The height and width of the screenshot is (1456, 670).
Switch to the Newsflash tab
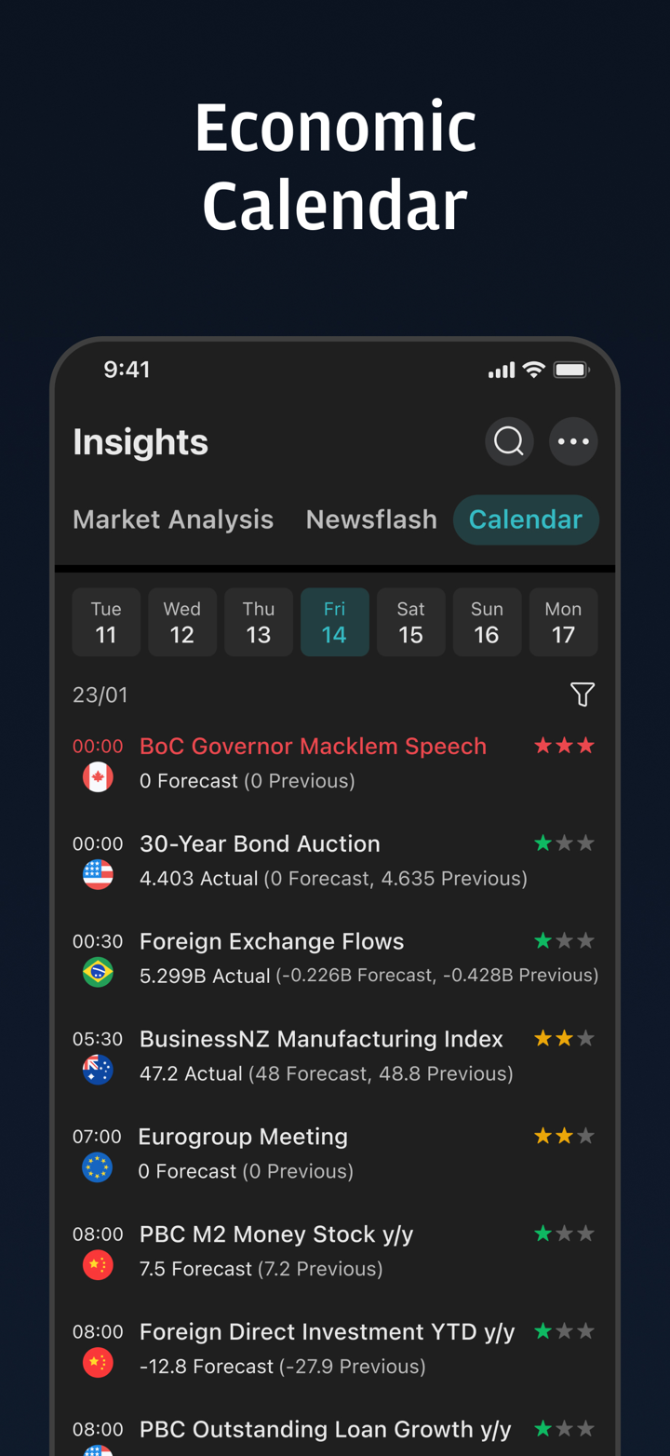[371, 519]
